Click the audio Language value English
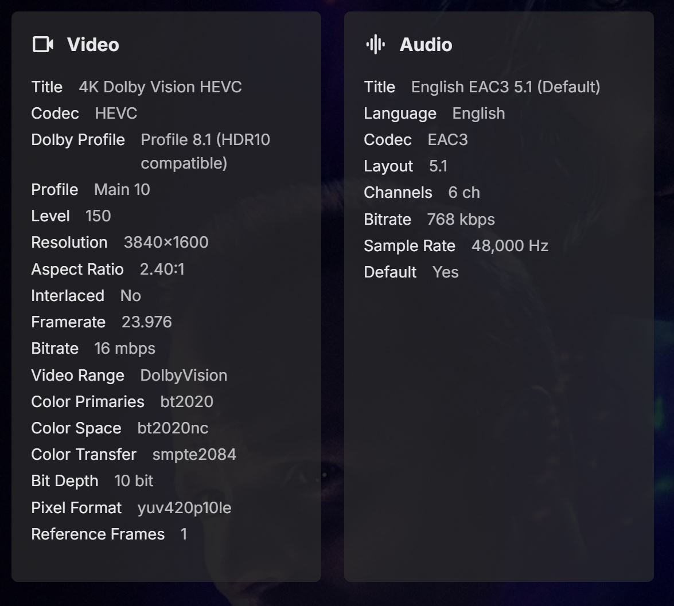 coord(478,114)
